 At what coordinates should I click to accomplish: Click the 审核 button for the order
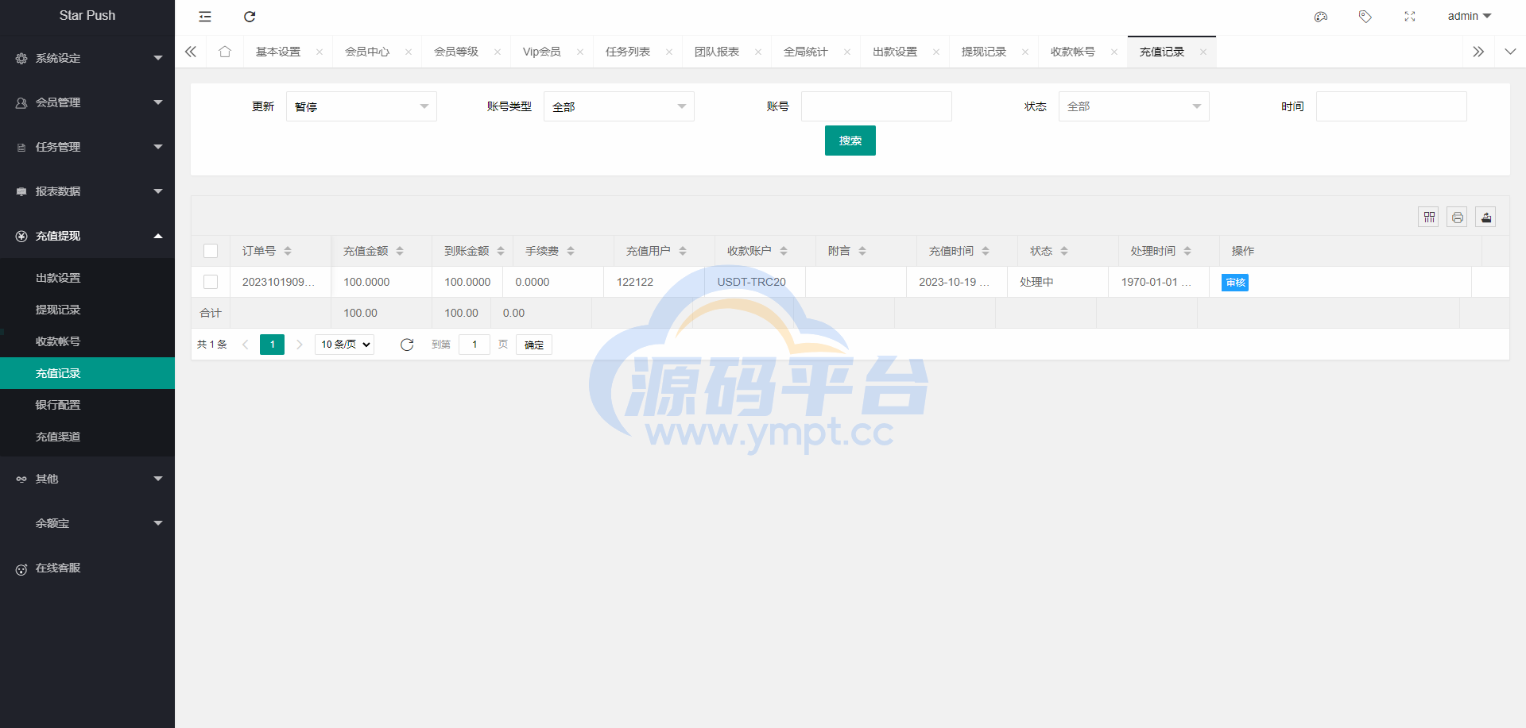coord(1235,283)
